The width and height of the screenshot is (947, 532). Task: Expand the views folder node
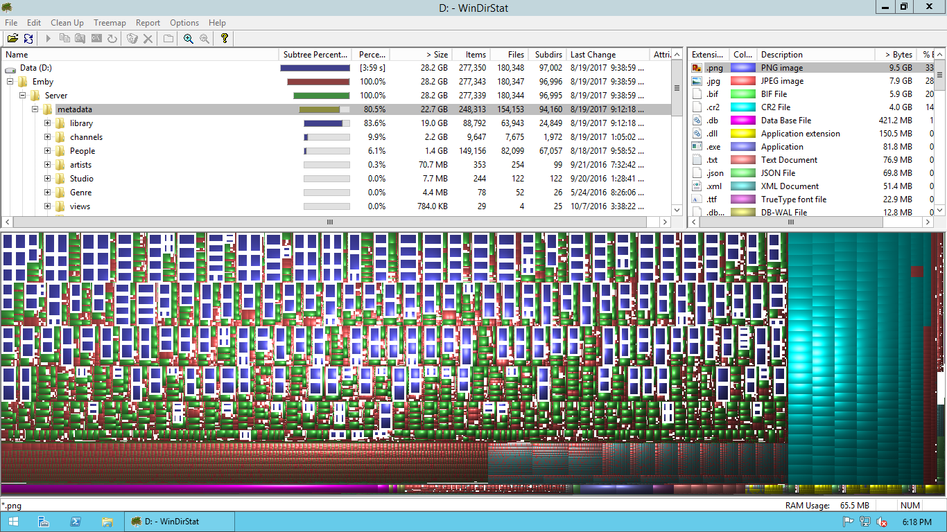pyautogui.click(x=48, y=206)
